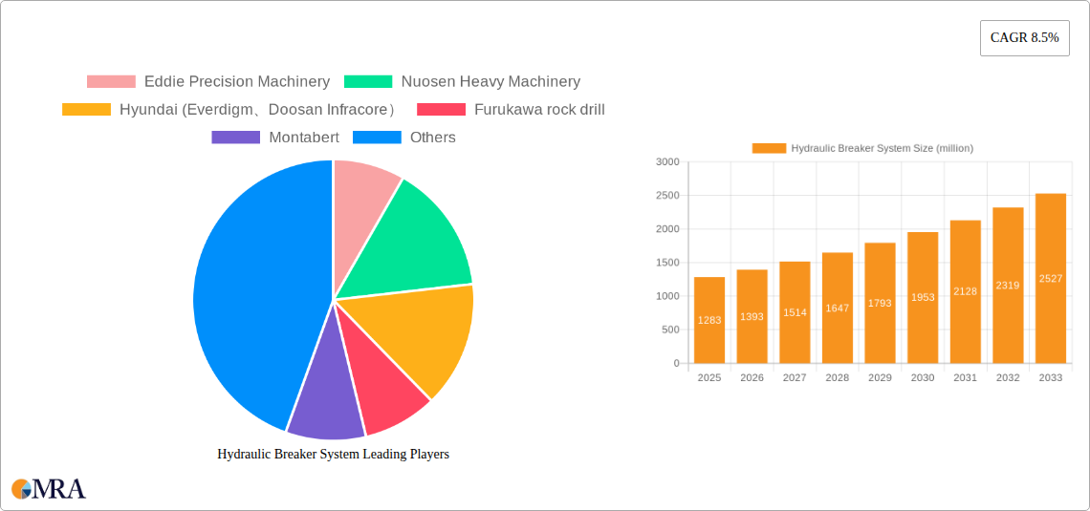
Task: Click the 2026 bar labeled 1393
Action: (752, 316)
